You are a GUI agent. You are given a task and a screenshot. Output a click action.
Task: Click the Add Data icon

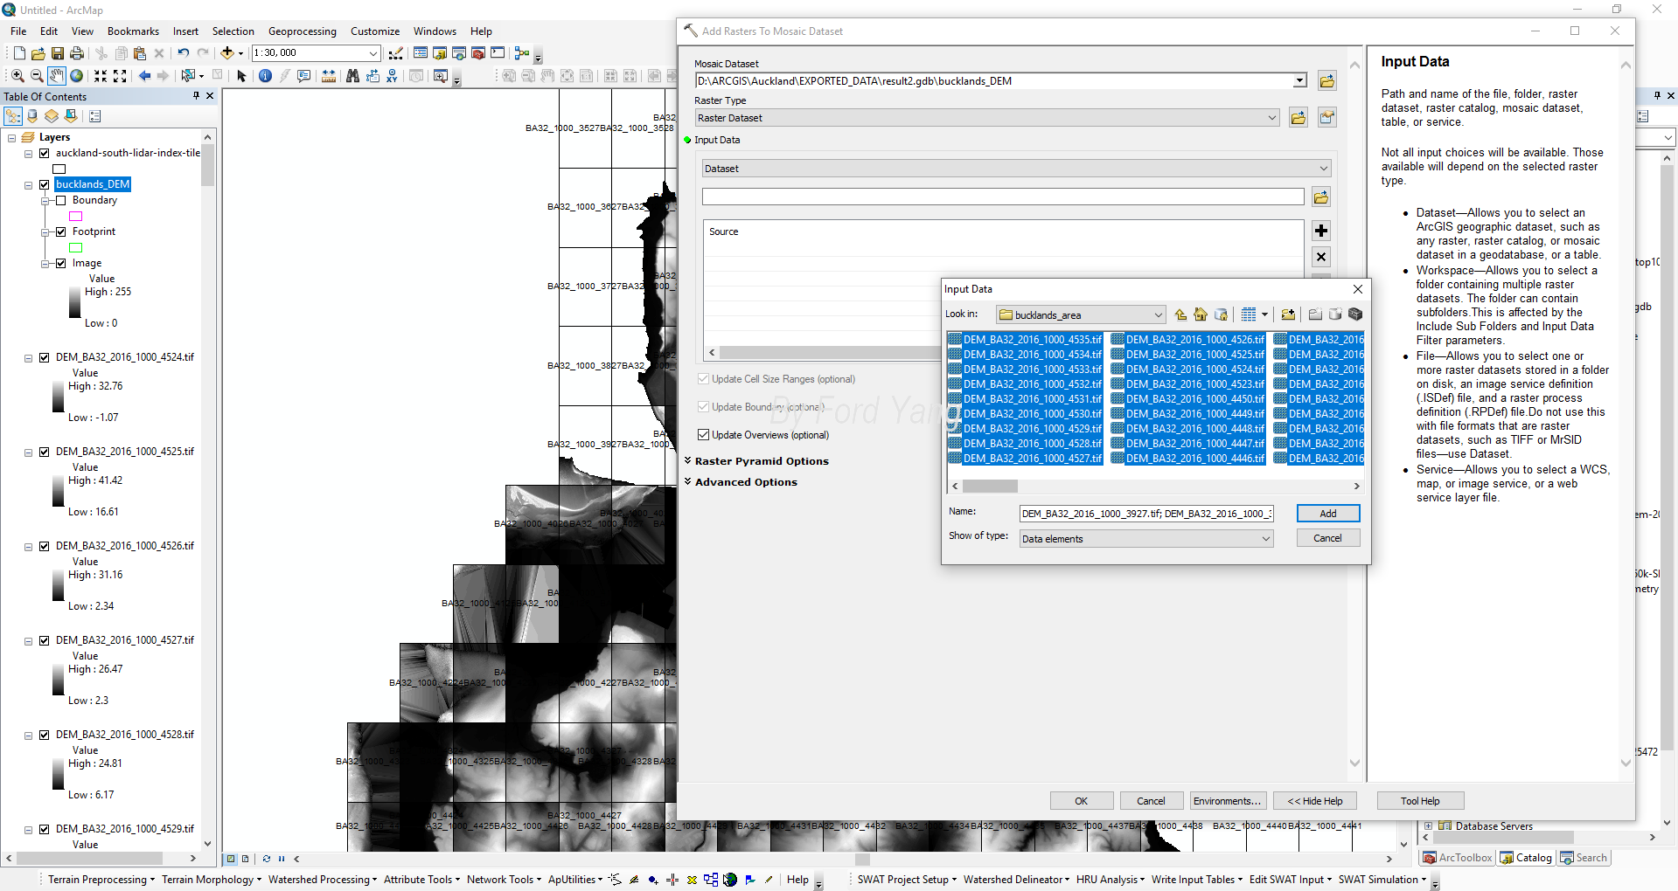227,53
